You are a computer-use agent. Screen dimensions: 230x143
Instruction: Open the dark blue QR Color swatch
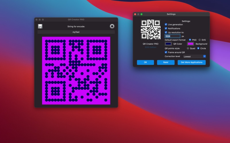(168, 44)
